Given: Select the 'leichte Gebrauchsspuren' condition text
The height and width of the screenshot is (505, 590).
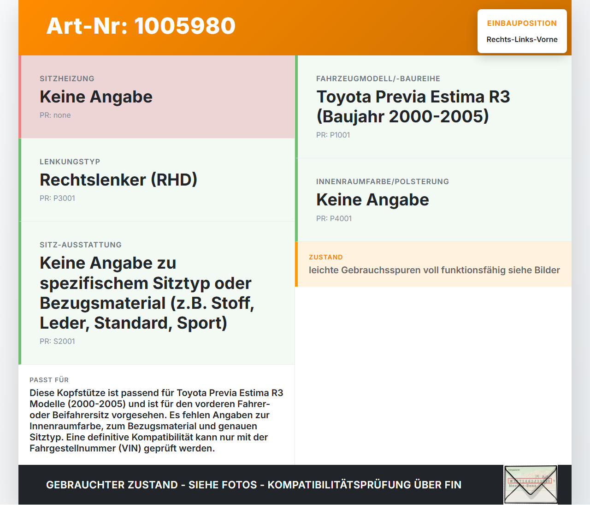Looking at the screenshot, I should coord(434,271).
